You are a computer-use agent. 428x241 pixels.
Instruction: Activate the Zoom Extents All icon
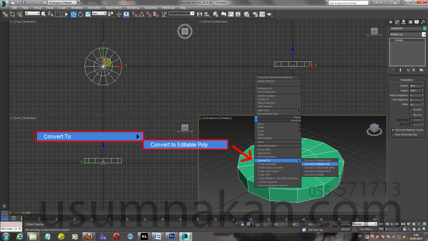tap(424, 224)
